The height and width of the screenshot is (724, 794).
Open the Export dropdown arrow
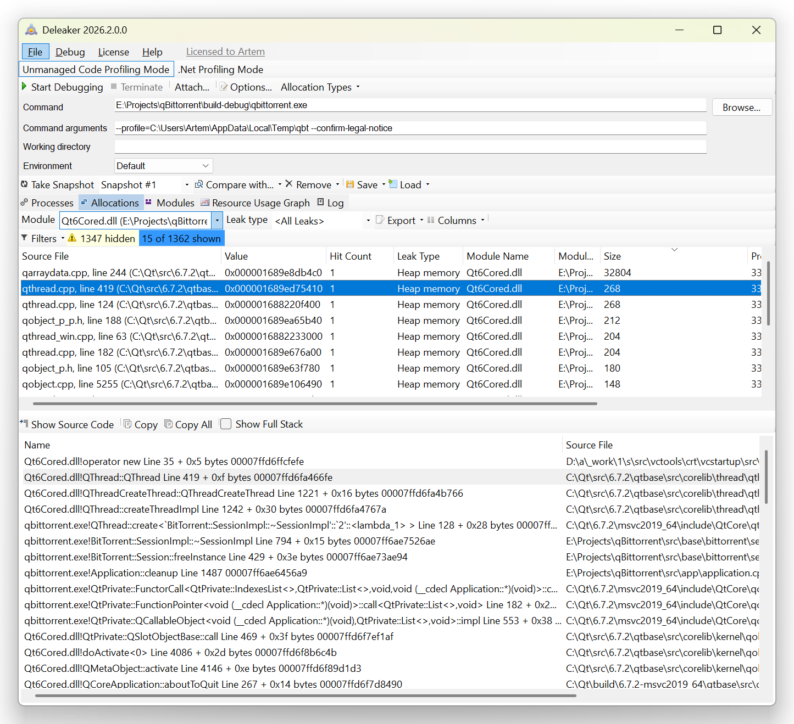pyautogui.click(x=421, y=220)
